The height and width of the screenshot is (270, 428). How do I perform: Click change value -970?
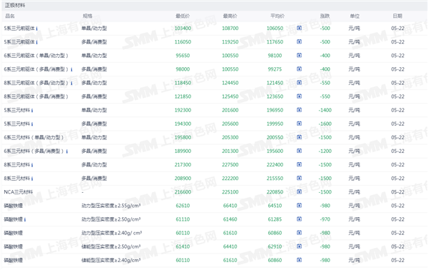point(325,219)
